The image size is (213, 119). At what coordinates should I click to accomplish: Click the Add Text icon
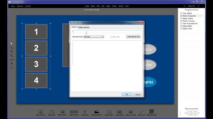pos(85,112)
